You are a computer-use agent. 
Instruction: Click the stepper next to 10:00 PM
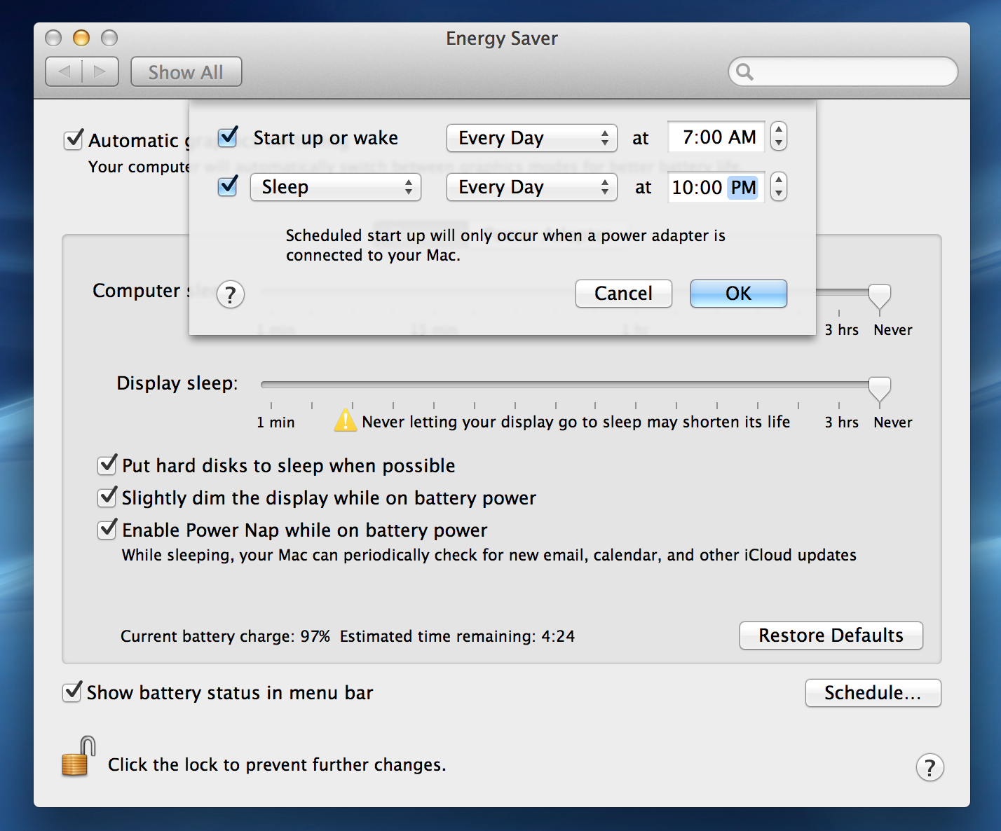tap(778, 187)
